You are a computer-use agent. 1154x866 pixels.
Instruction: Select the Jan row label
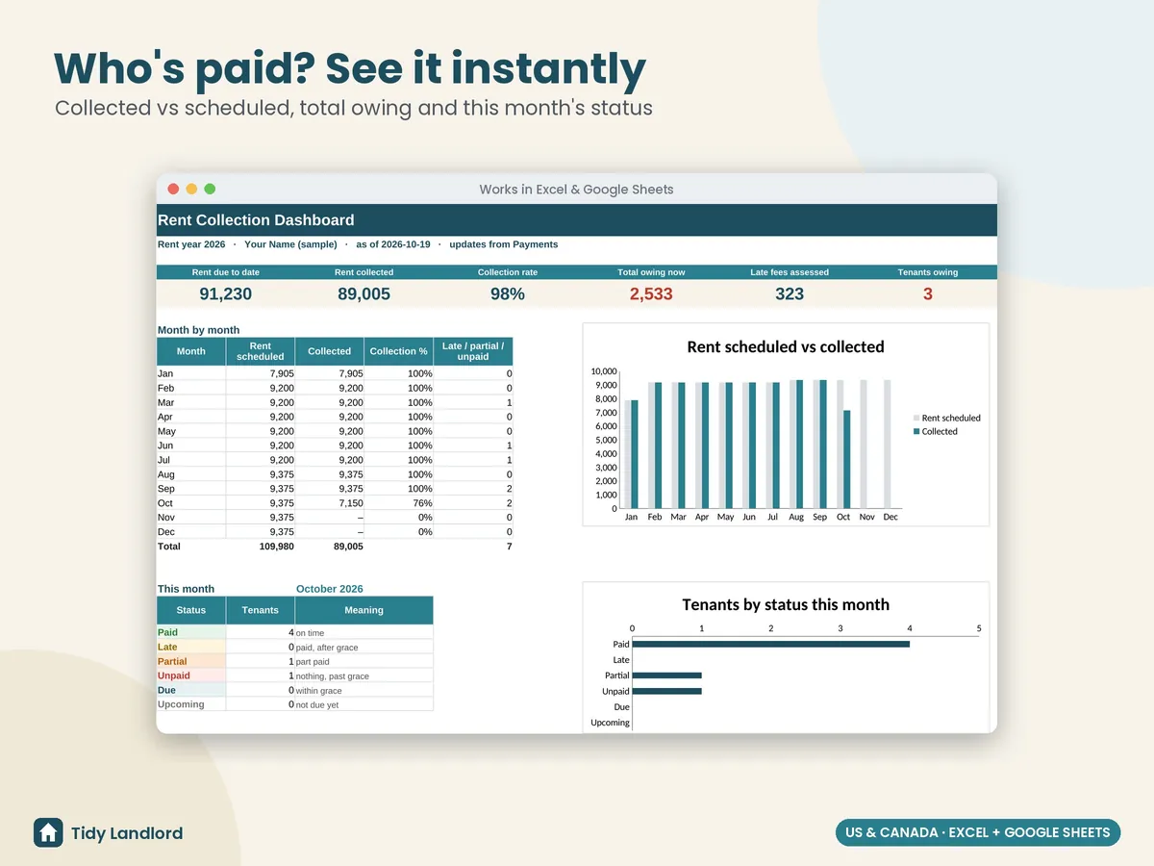point(165,373)
